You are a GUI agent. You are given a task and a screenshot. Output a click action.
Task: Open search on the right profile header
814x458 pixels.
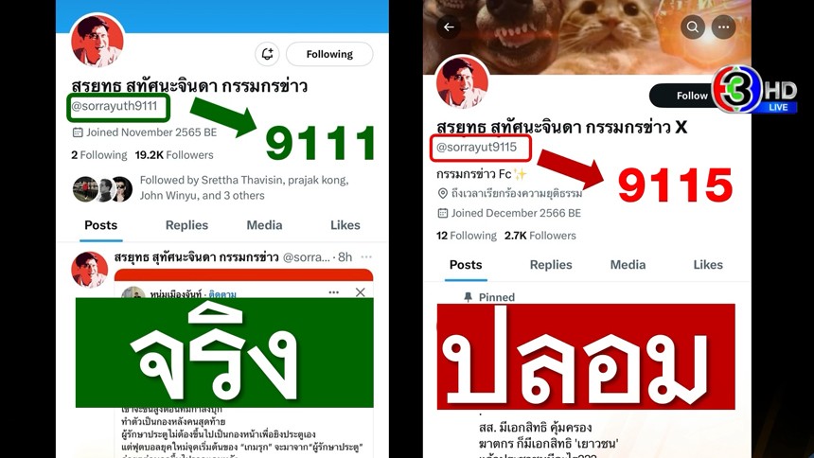coord(693,27)
